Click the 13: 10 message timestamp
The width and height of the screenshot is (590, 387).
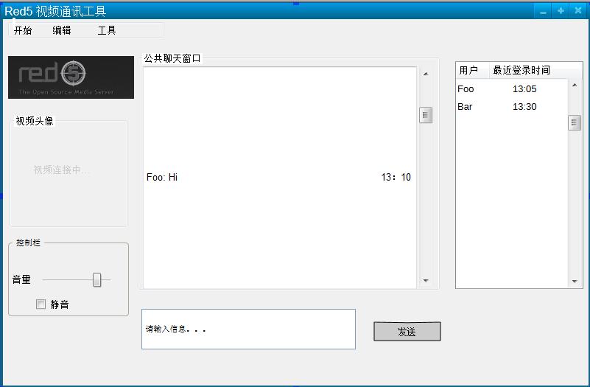tap(396, 177)
